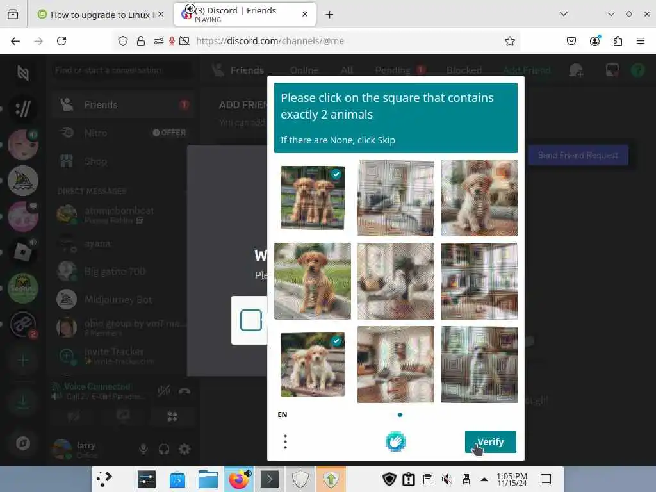Click the New Group DM icon
Image resolution: width=656 pixels, height=492 pixels.
point(576,70)
